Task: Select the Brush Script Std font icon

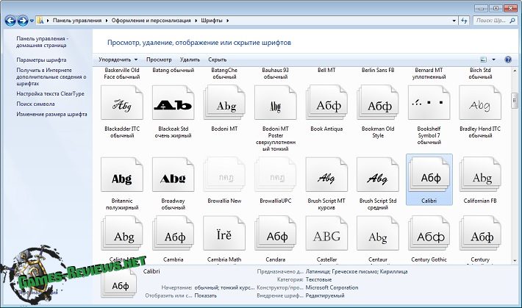Action: pos(378,175)
